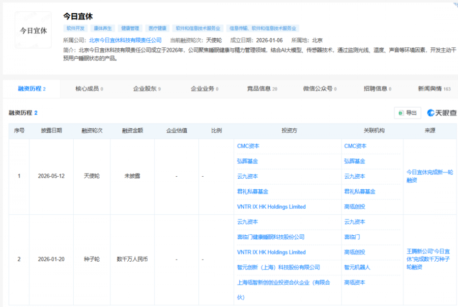Open 云九资本 关联机构 link in 天使轮 row
The image size is (458, 307).
(355, 177)
